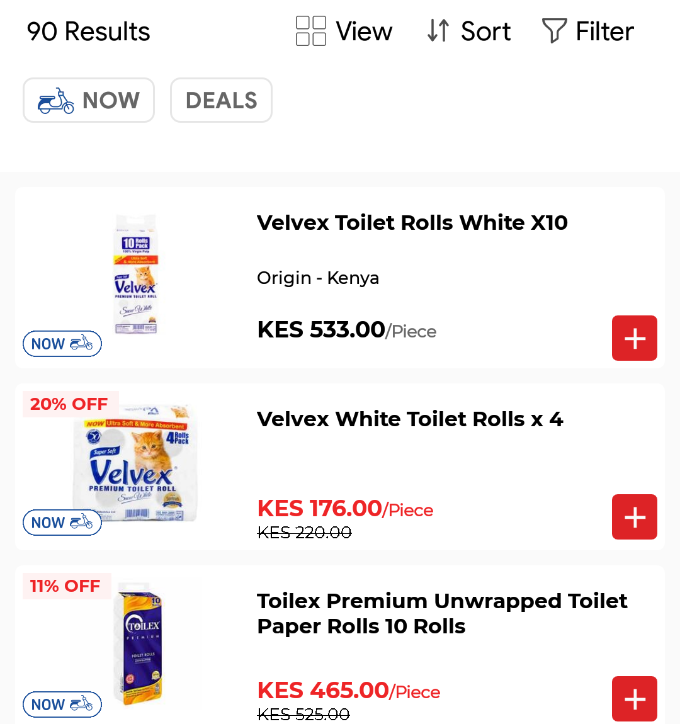The height and width of the screenshot is (724, 680).
Task: Click the Velvex Toilet Rolls White X10 title
Action: [412, 223]
